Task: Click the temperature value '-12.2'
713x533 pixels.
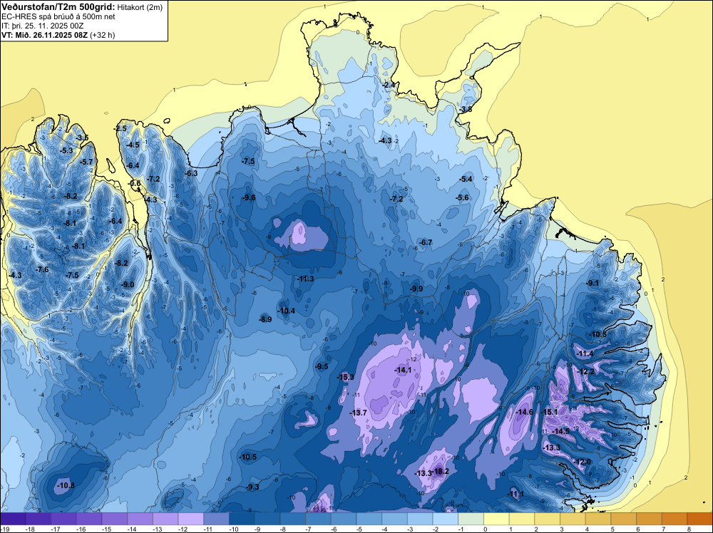Action: coord(586,371)
